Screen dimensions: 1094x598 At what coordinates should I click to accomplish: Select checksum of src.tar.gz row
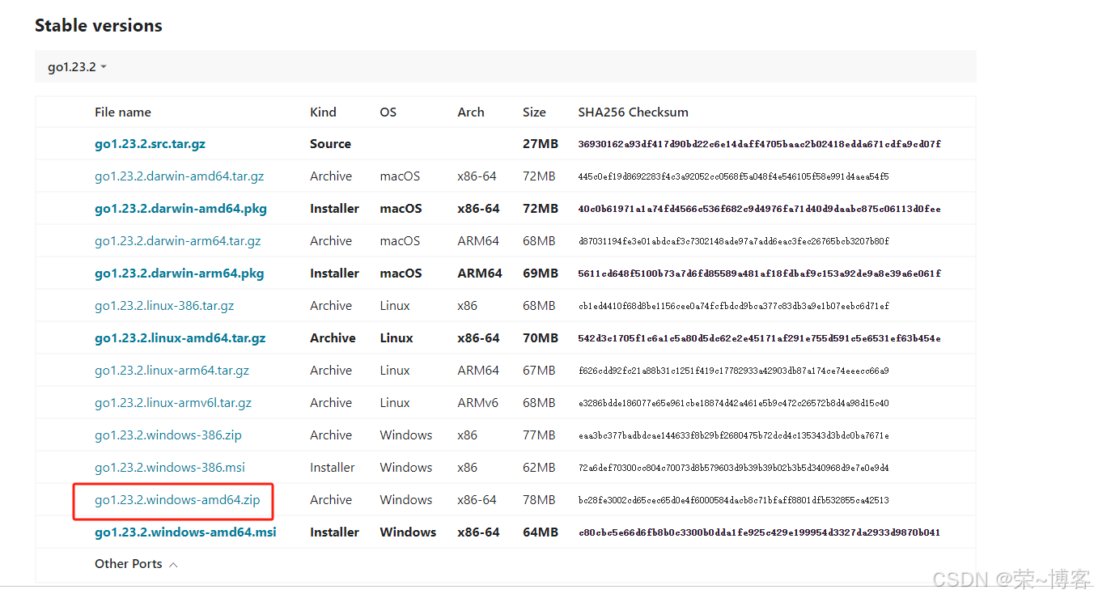tap(760, 144)
